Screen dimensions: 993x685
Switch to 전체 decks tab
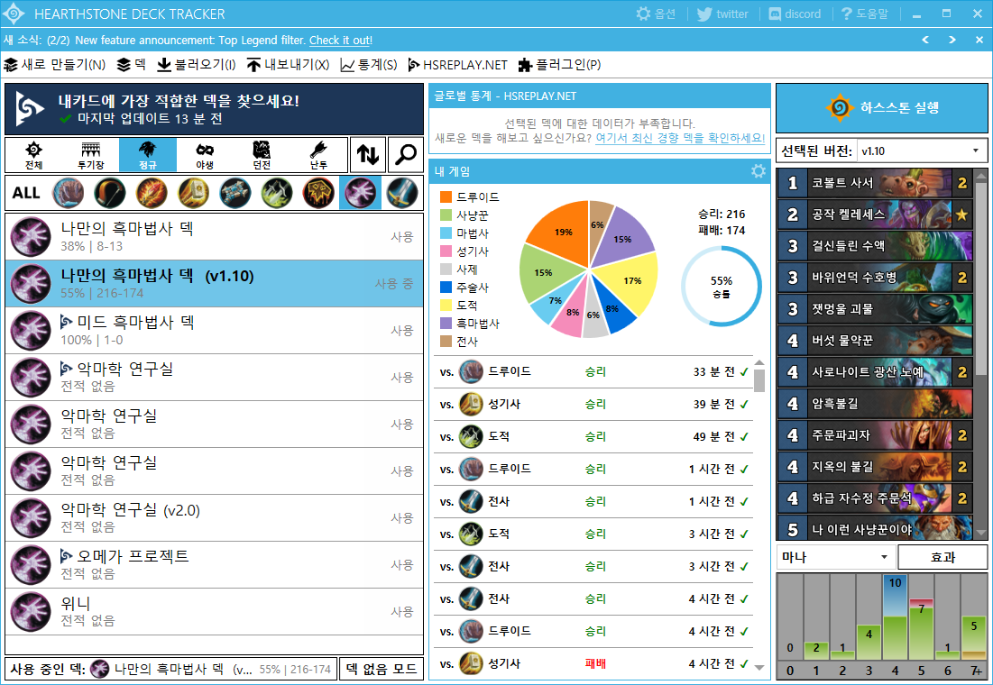tap(33, 155)
